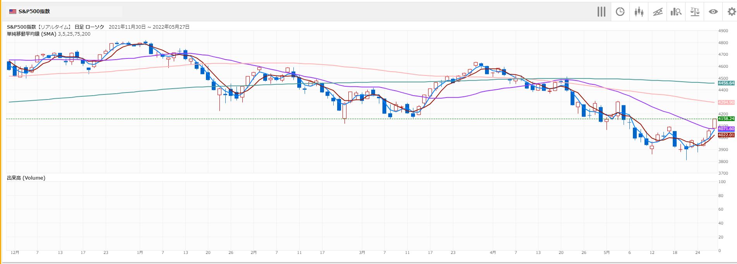737x264 pixels.
Task: Click the chart header 'S&P500指数【リアルタイム】日足 ローソク'
Action: 55,27
